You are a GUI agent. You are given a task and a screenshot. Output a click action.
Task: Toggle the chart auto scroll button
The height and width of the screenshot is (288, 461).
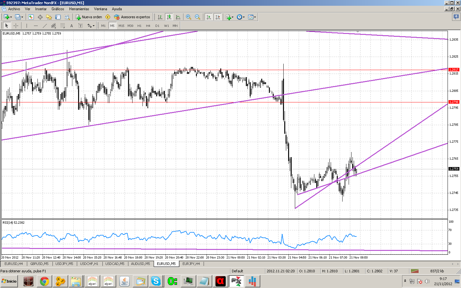point(209,17)
